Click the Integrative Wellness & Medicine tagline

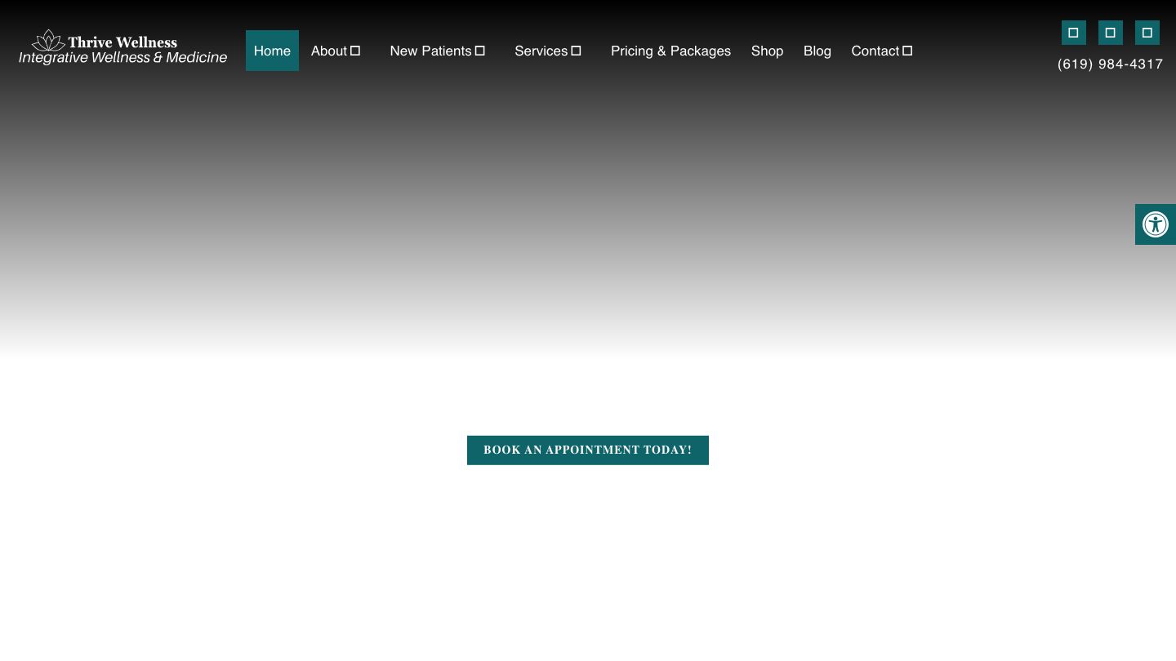click(x=122, y=58)
